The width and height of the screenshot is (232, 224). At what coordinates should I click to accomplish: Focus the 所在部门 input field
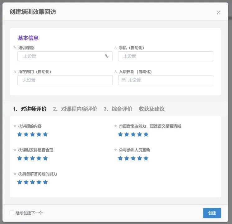coord(65,80)
